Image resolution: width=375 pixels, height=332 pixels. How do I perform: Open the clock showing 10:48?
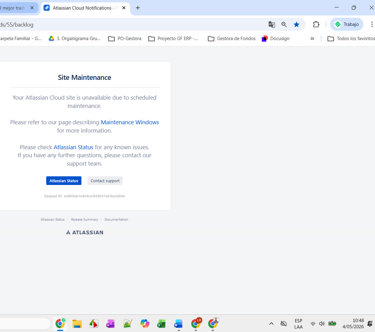pos(353,324)
